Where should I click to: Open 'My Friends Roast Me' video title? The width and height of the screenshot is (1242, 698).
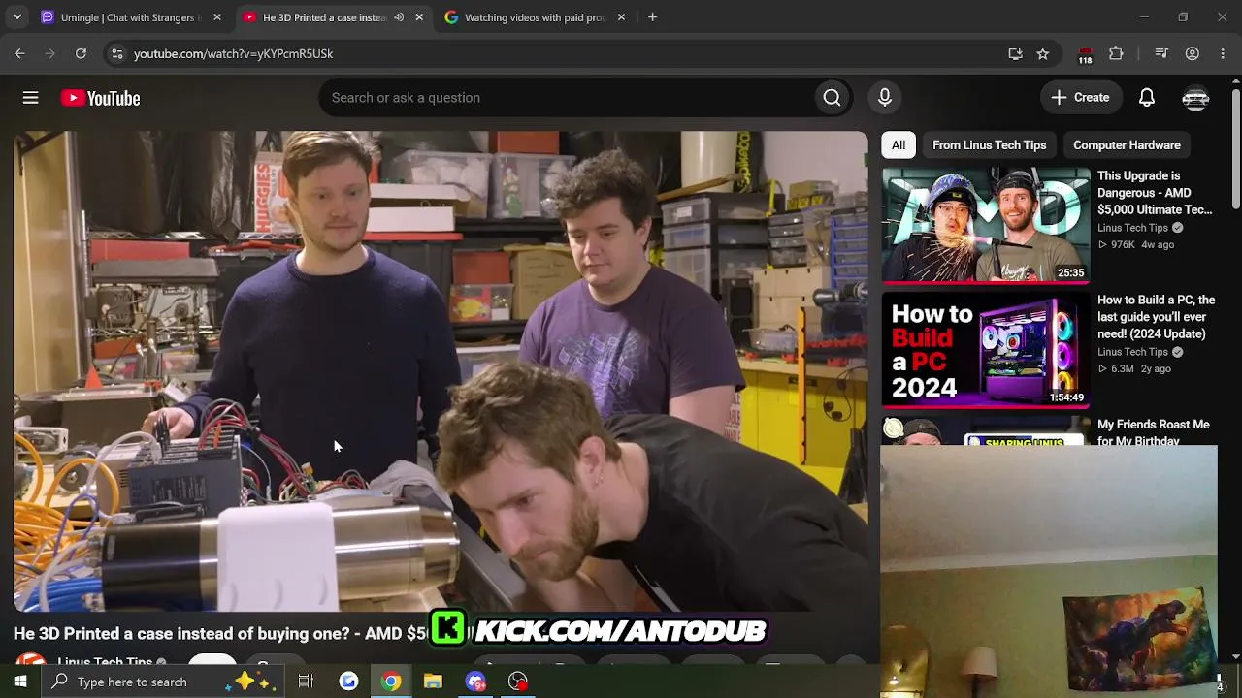pyautogui.click(x=1154, y=432)
